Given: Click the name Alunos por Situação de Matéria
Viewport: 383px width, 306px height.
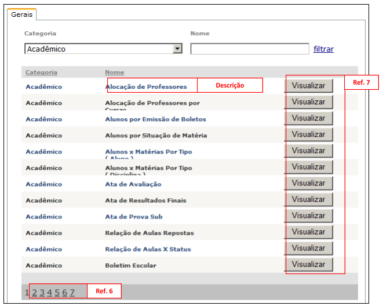Looking at the screenshot, I should pyautogui.click(x=156, y=135).
